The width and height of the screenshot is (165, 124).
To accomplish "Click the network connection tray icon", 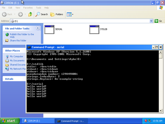I will [150, 121].
